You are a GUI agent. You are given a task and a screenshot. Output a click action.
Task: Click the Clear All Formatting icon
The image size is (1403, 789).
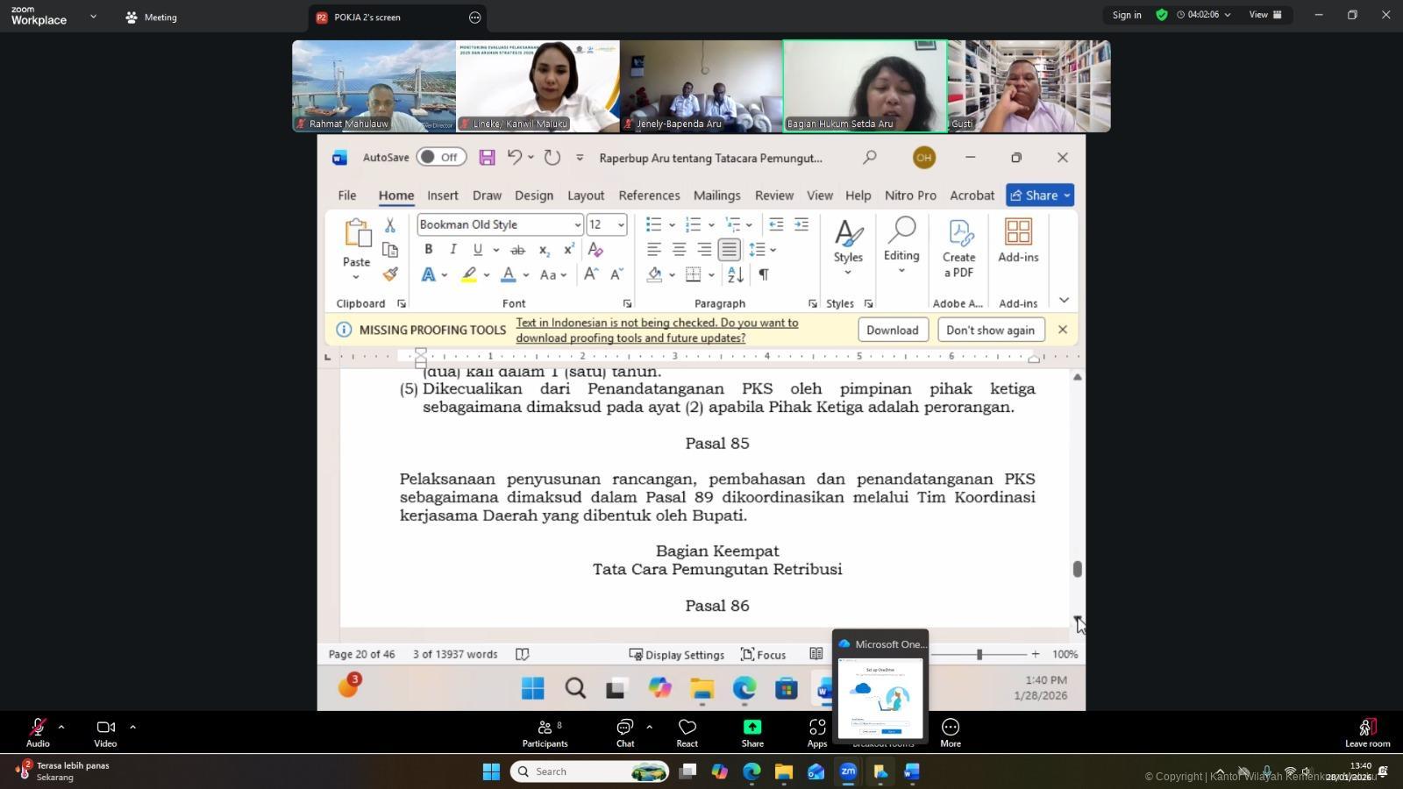pos(595,250)
